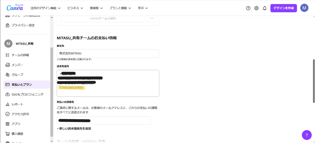
Task: Click the access permission checkmark icon
Action: [x=8, y=114]
